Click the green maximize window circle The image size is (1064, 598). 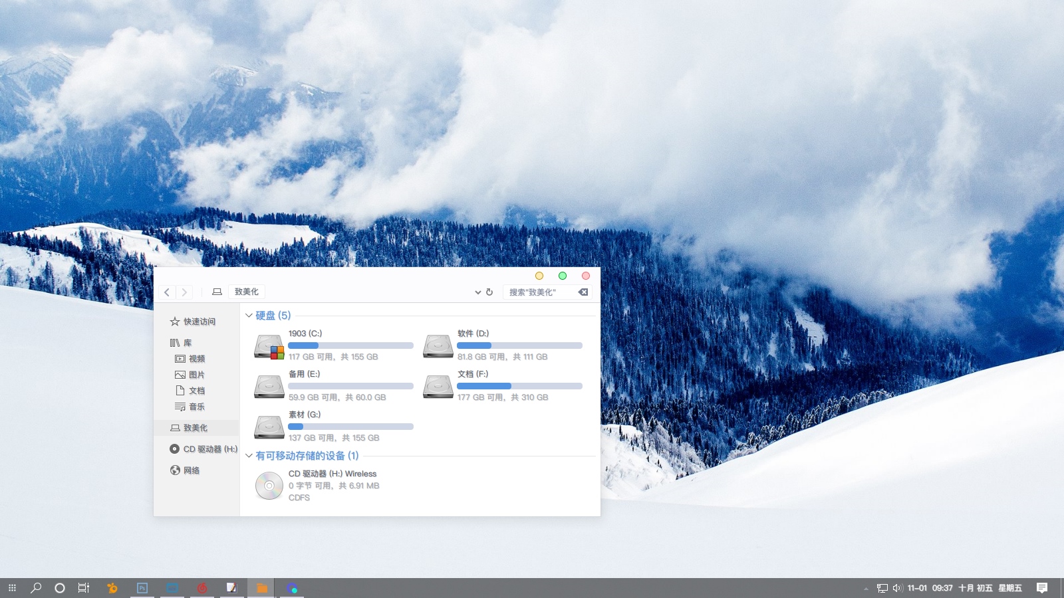point(563,276)
